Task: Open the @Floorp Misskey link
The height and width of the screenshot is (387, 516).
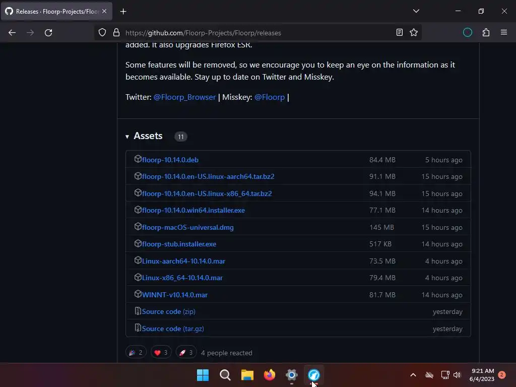Action: [x=270, y=97]
